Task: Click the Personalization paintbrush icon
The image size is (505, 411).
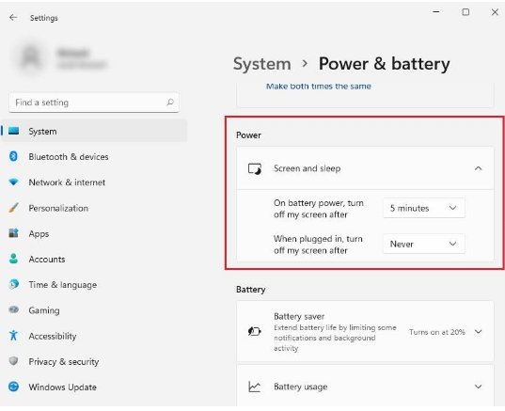Action: pyautogui.click(x=13, y=208)
